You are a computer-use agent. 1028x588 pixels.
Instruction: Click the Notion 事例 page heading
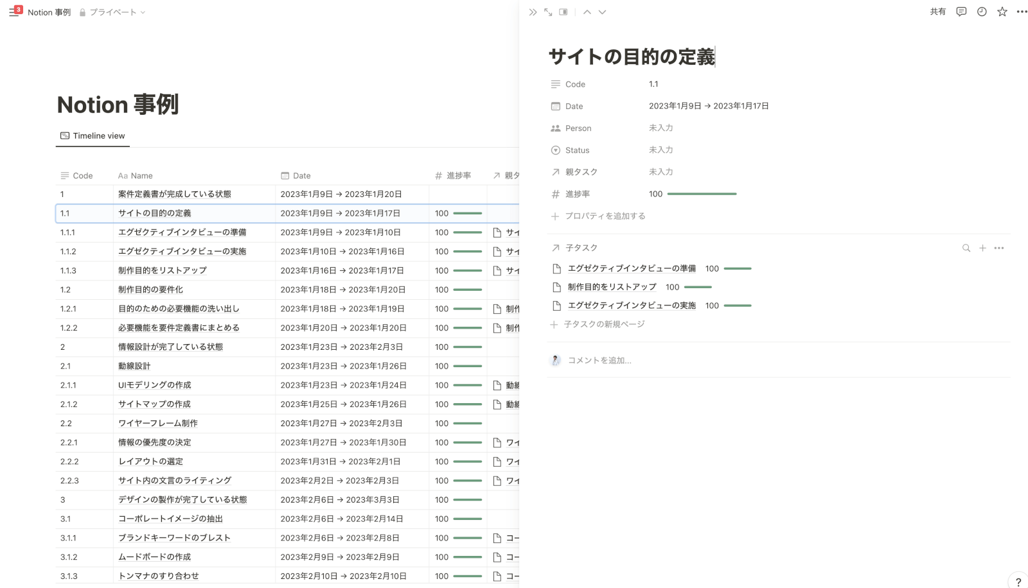click(x=118, y=104)
